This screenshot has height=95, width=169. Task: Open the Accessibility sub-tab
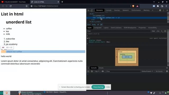(152, 28)
